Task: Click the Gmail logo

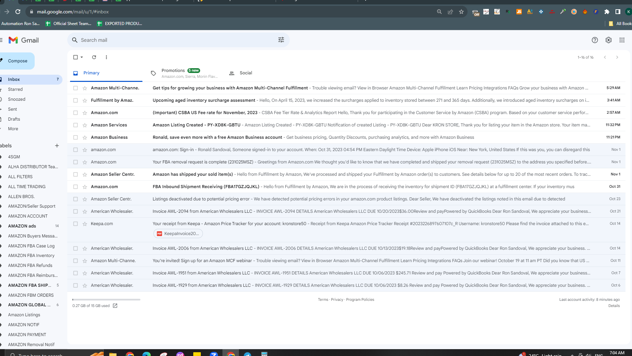Action: (24, 40)
